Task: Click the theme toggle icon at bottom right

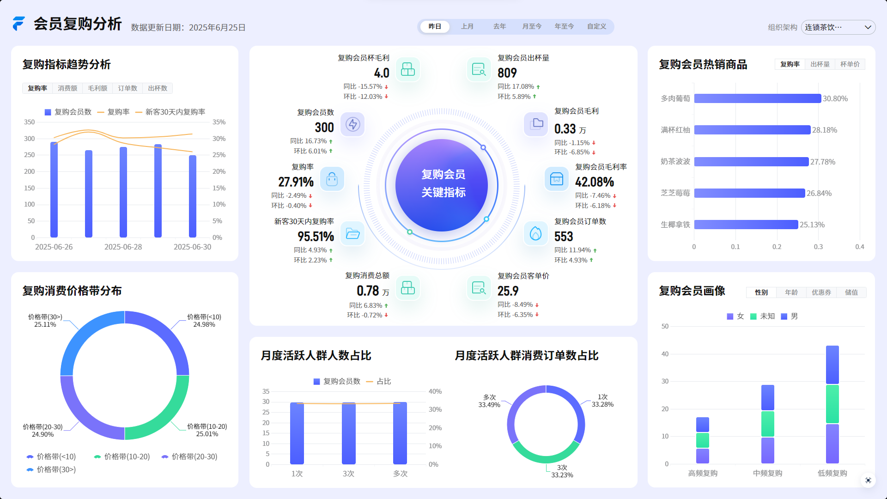Action: [x=868, y=481]
